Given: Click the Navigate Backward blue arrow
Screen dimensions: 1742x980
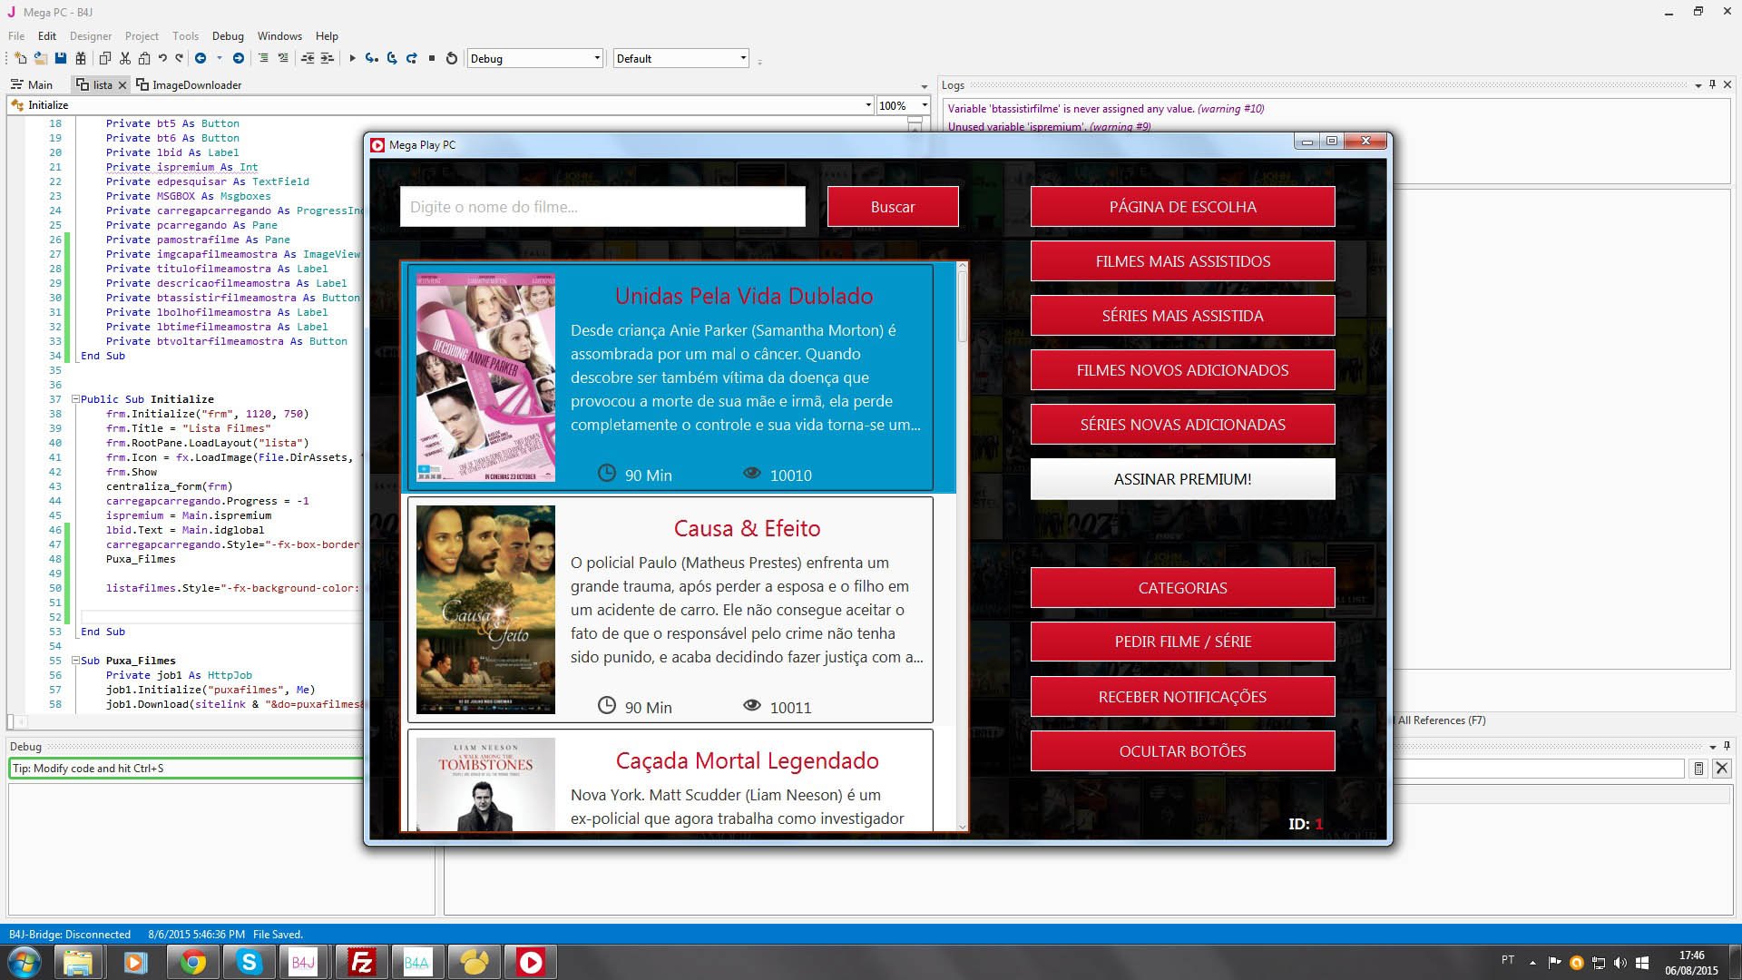Looking at the screenshot, I should [201, 58].
